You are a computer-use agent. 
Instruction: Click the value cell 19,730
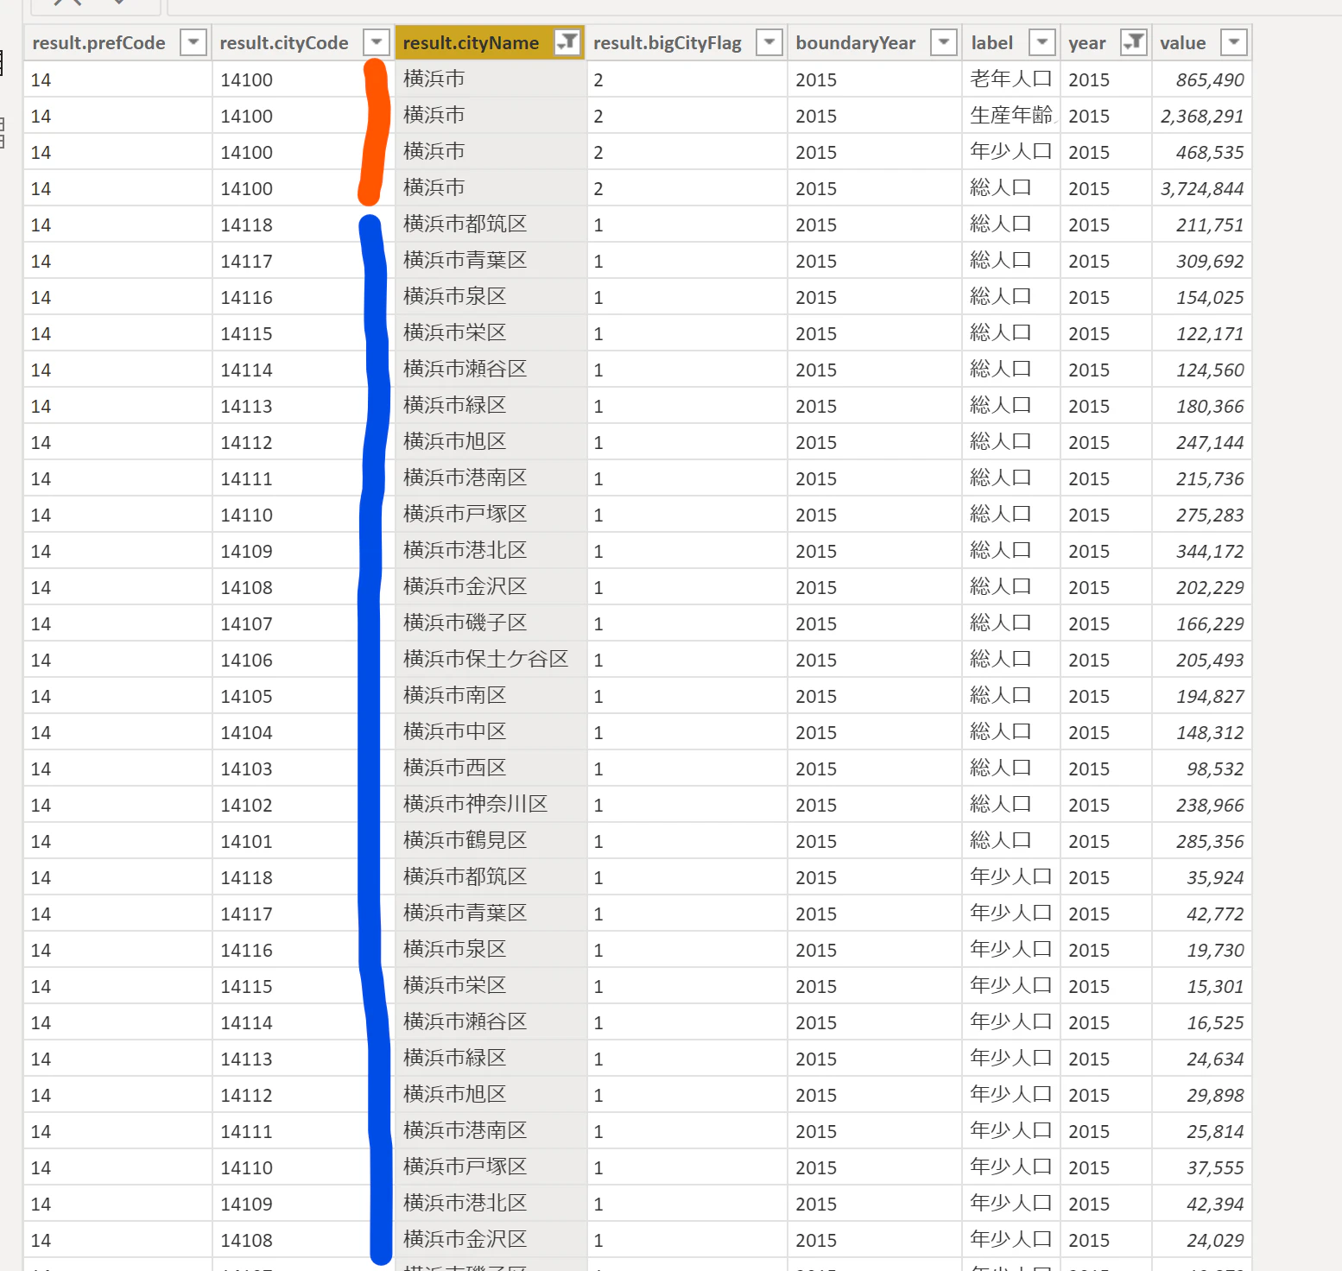click(x=1201, y=950)
